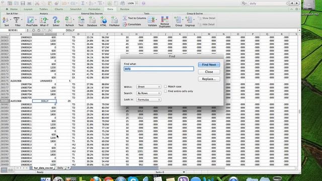Click the Replace... button
The height and width of the screenshot is (181, 322).
[209, 79]
